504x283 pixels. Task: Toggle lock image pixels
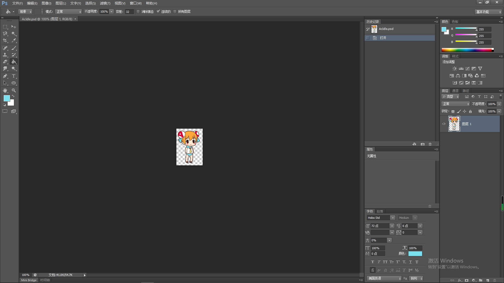(x=459, y=111)
